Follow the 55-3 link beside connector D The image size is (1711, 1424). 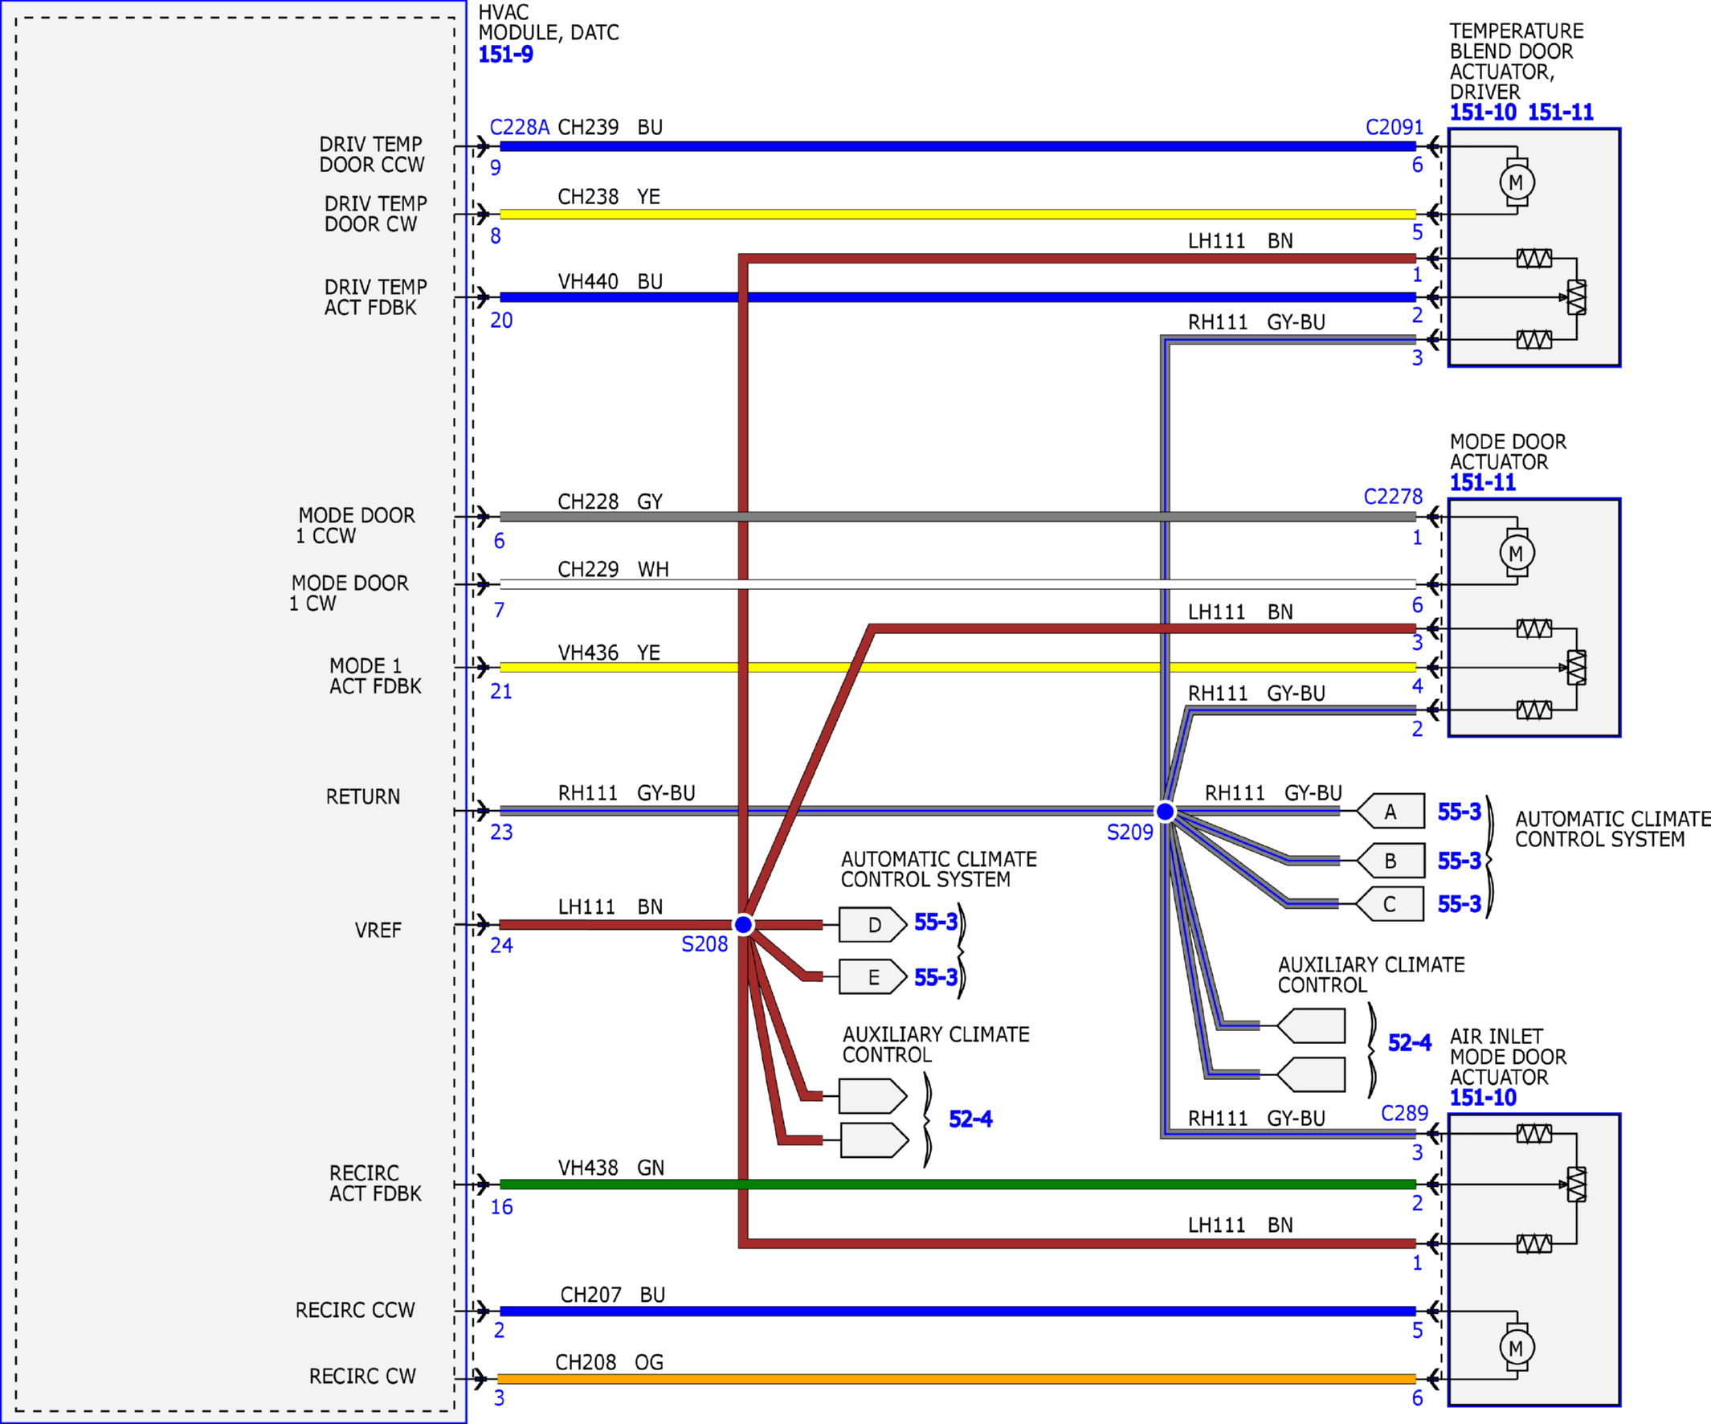pyautogui.click(x=936, y=922)
